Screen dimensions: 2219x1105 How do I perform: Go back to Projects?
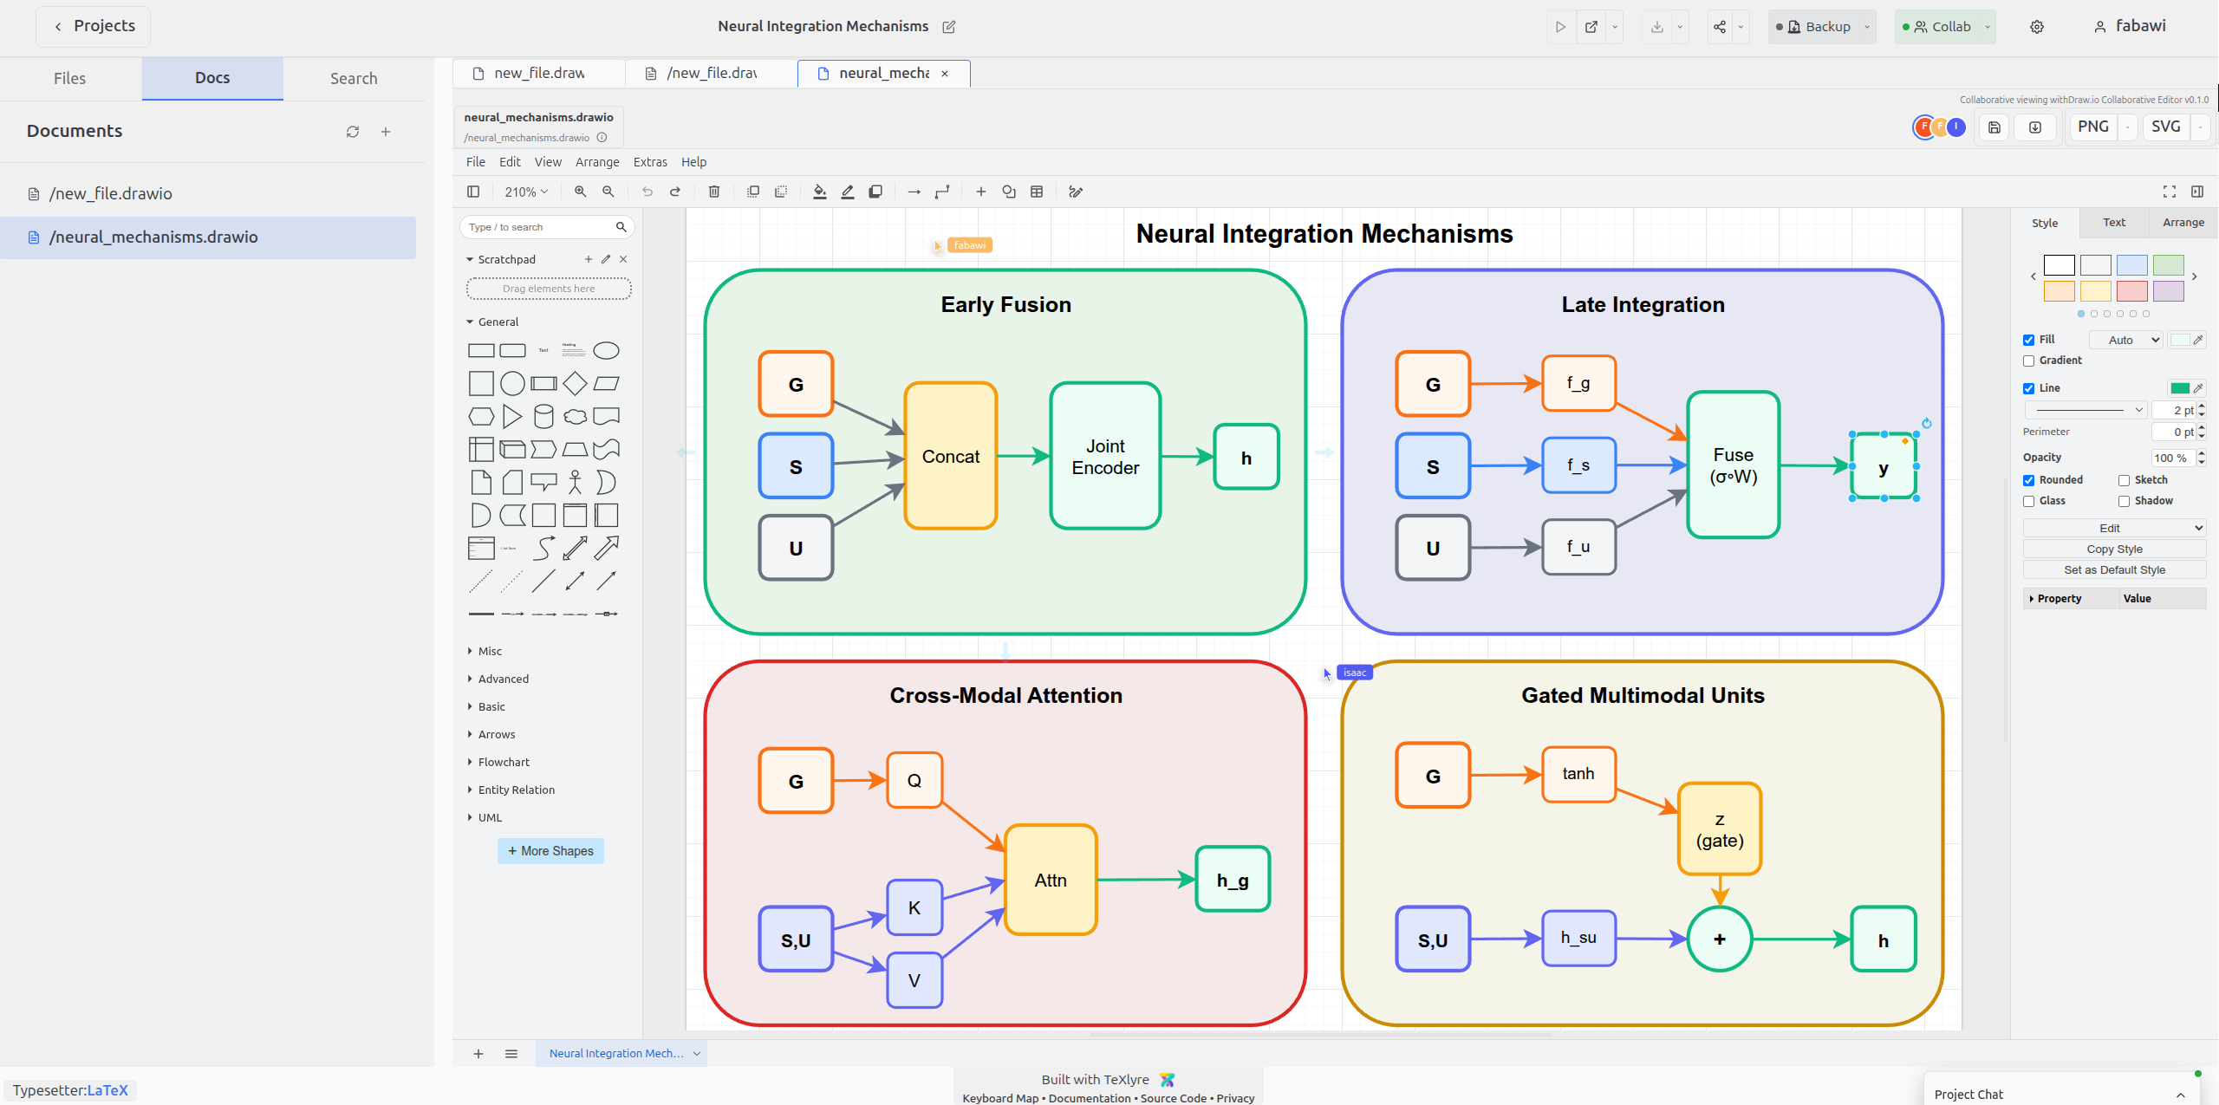click(x=94, y=26)
